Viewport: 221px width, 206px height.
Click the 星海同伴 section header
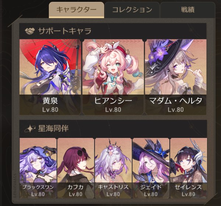pos(113,129)
